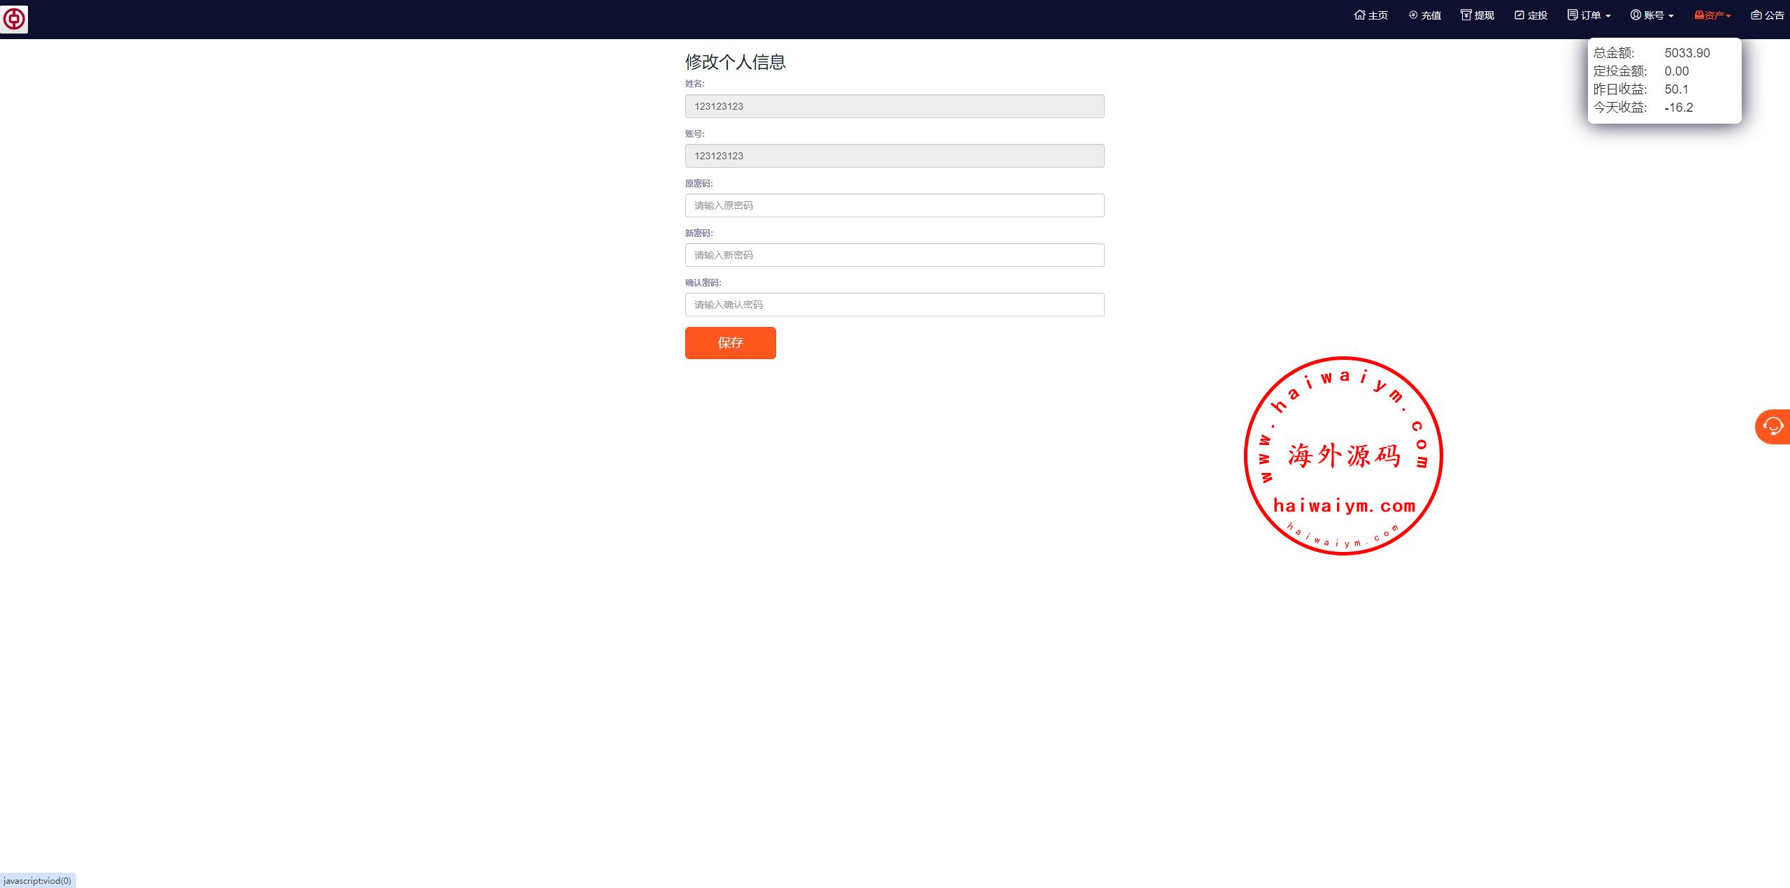Click the 原密码 input field
The image size is (1790, 888).
click(894, 205)
